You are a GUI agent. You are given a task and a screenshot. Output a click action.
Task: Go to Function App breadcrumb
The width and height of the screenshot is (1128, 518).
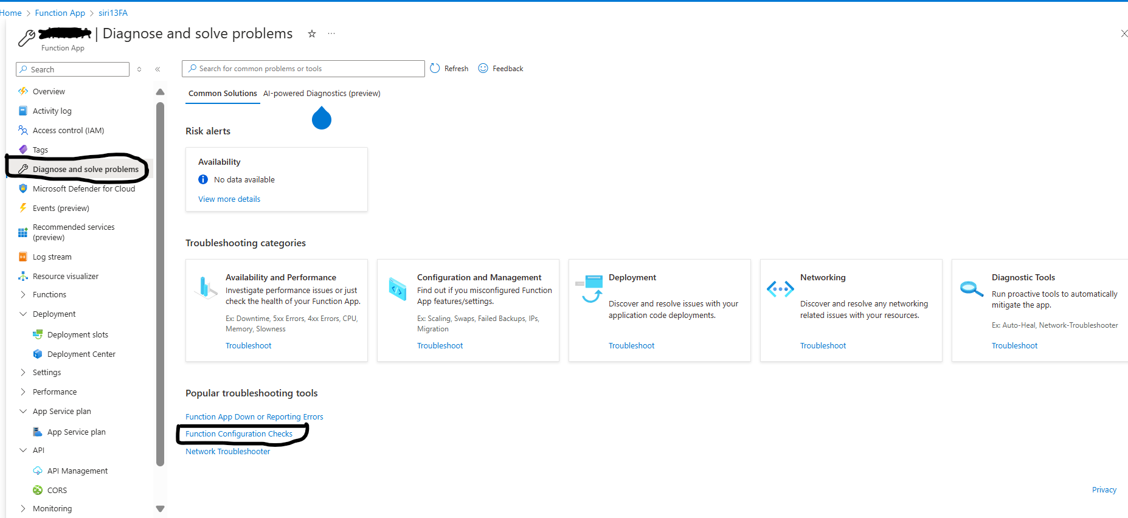[60, 13]
